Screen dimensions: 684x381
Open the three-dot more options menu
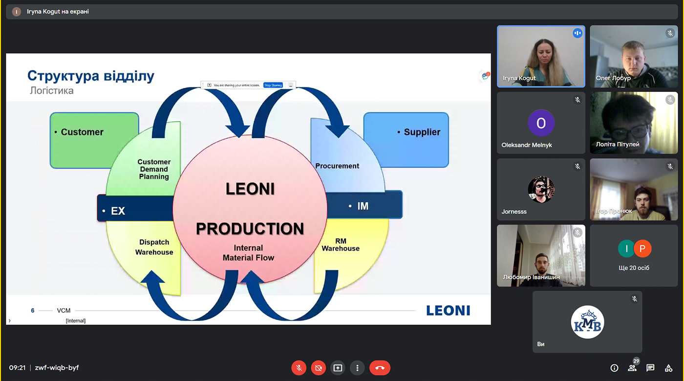coord(357,368)
